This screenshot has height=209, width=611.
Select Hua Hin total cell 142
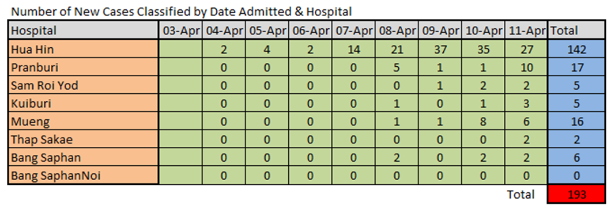coord(577,49)
